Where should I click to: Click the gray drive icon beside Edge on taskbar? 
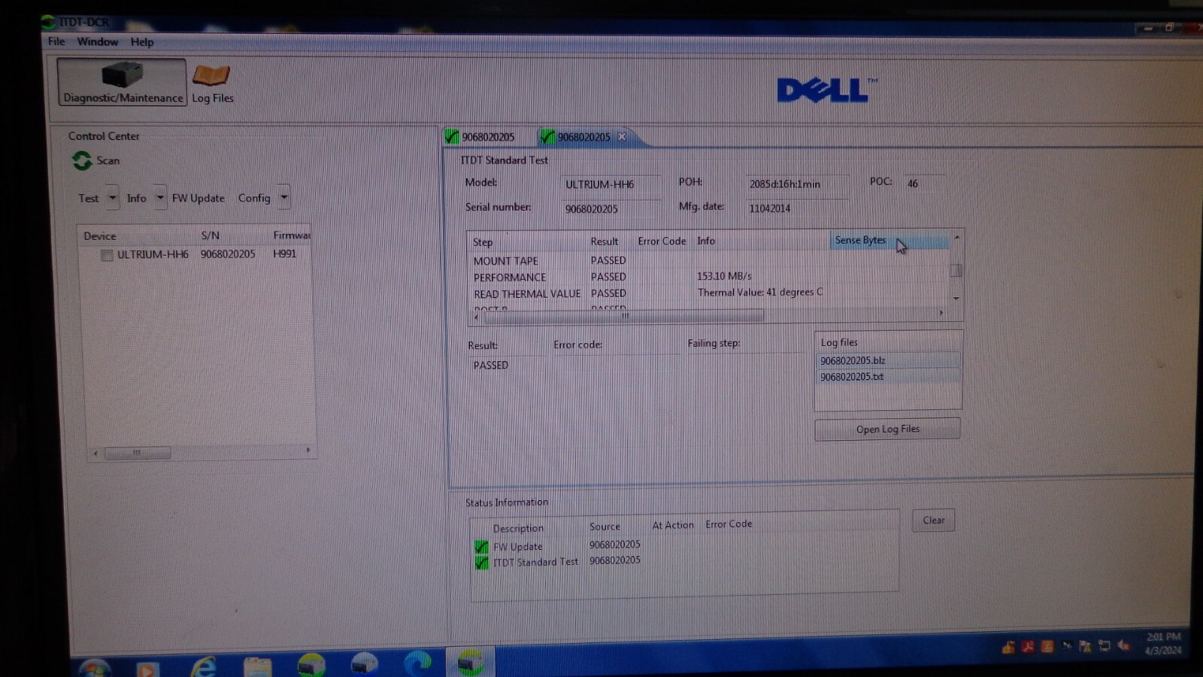(x=364, y=663)
